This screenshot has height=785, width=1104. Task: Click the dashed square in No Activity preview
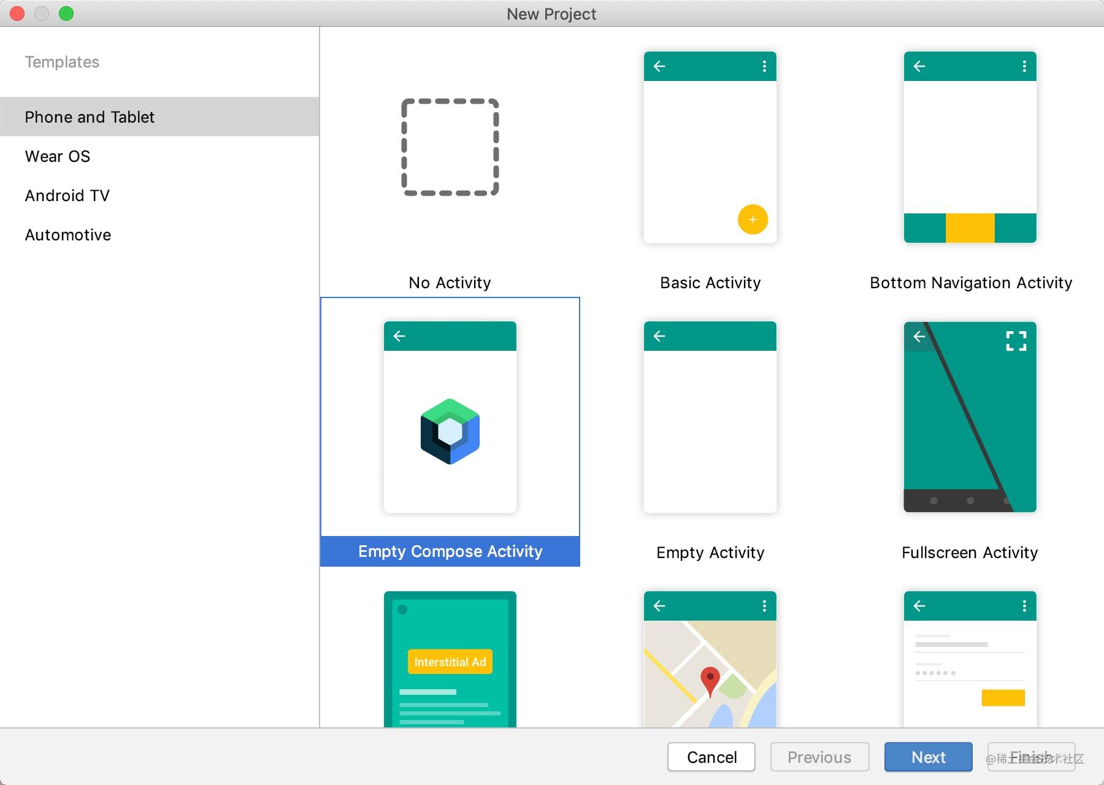click(450, 147)
